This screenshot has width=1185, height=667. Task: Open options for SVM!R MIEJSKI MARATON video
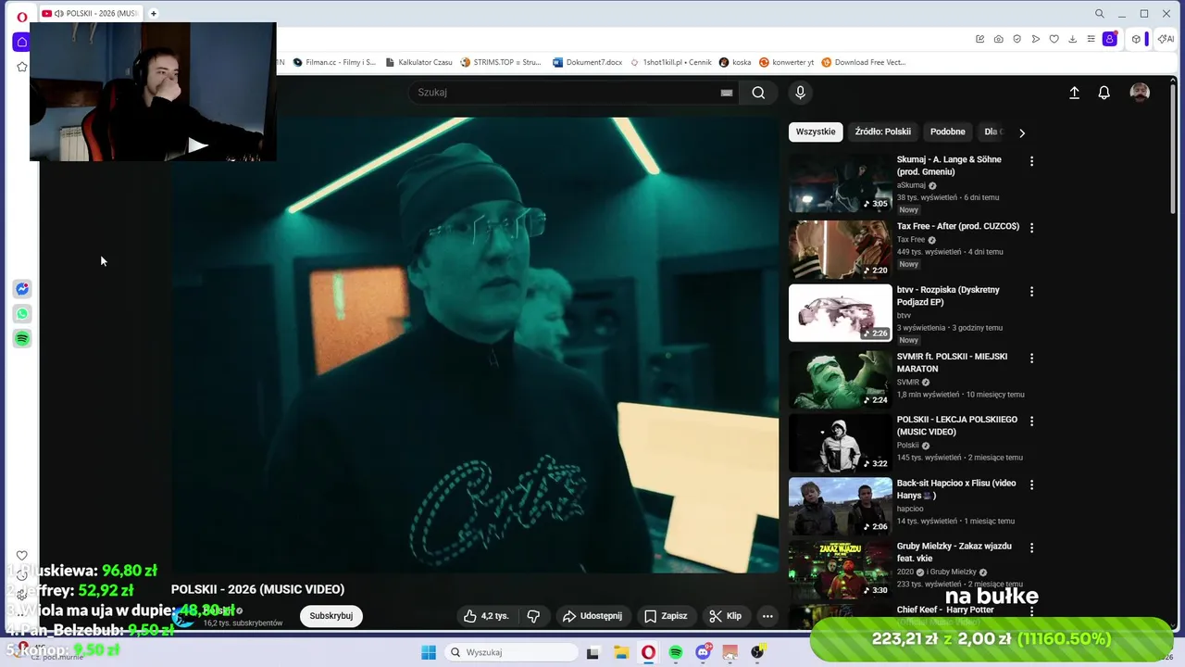(1031, 359)
